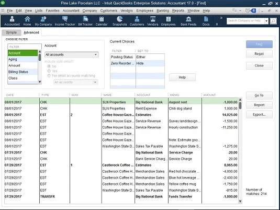The image size is (280, 210).
Task: Select the Class filter
Action: (x=23, y=78)
